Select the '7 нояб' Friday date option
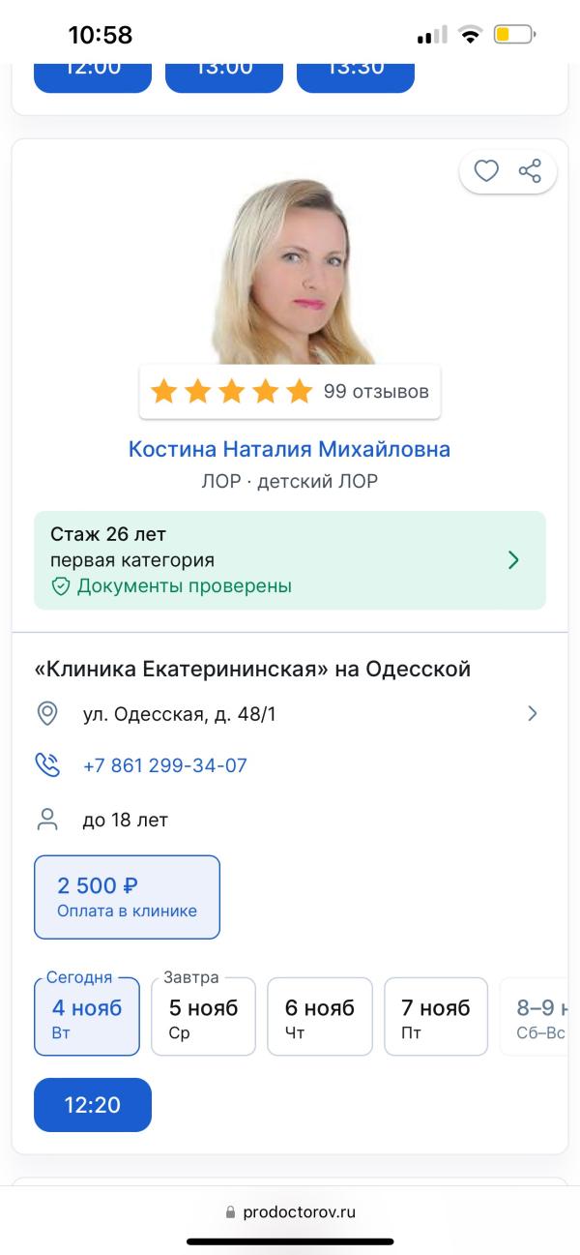 click(x=436, y=1016)
